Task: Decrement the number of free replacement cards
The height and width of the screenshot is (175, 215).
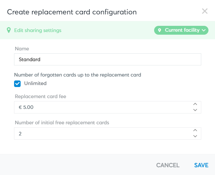Action: 195,136
